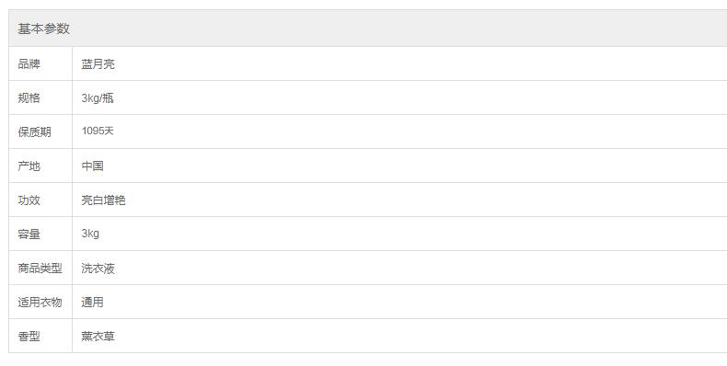Click the brand value 蓝月亮

click(x=98, y=64)
